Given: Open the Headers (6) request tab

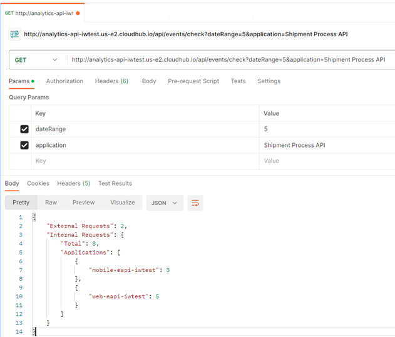Looking at the screenshot, I should tap(111, 81).
